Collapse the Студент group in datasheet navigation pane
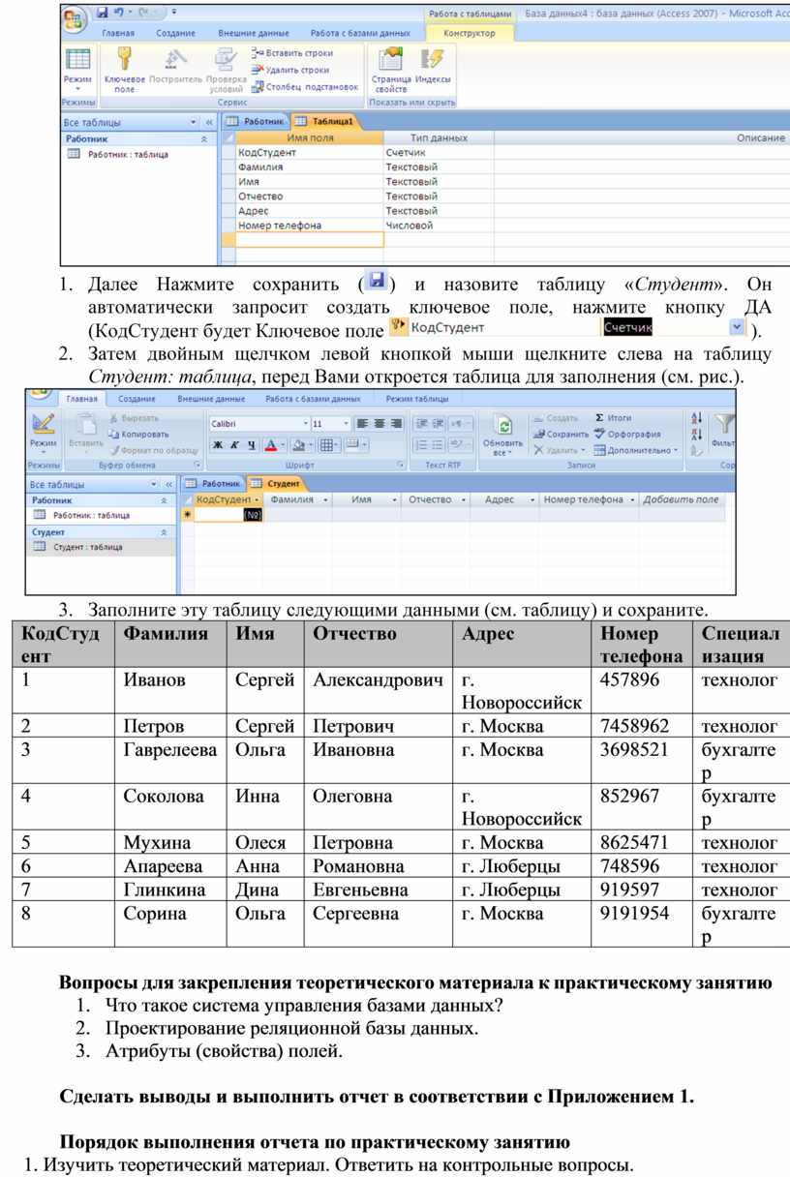Image resolution: width=790 pixels, height=1177 pixels. [163, 532]
